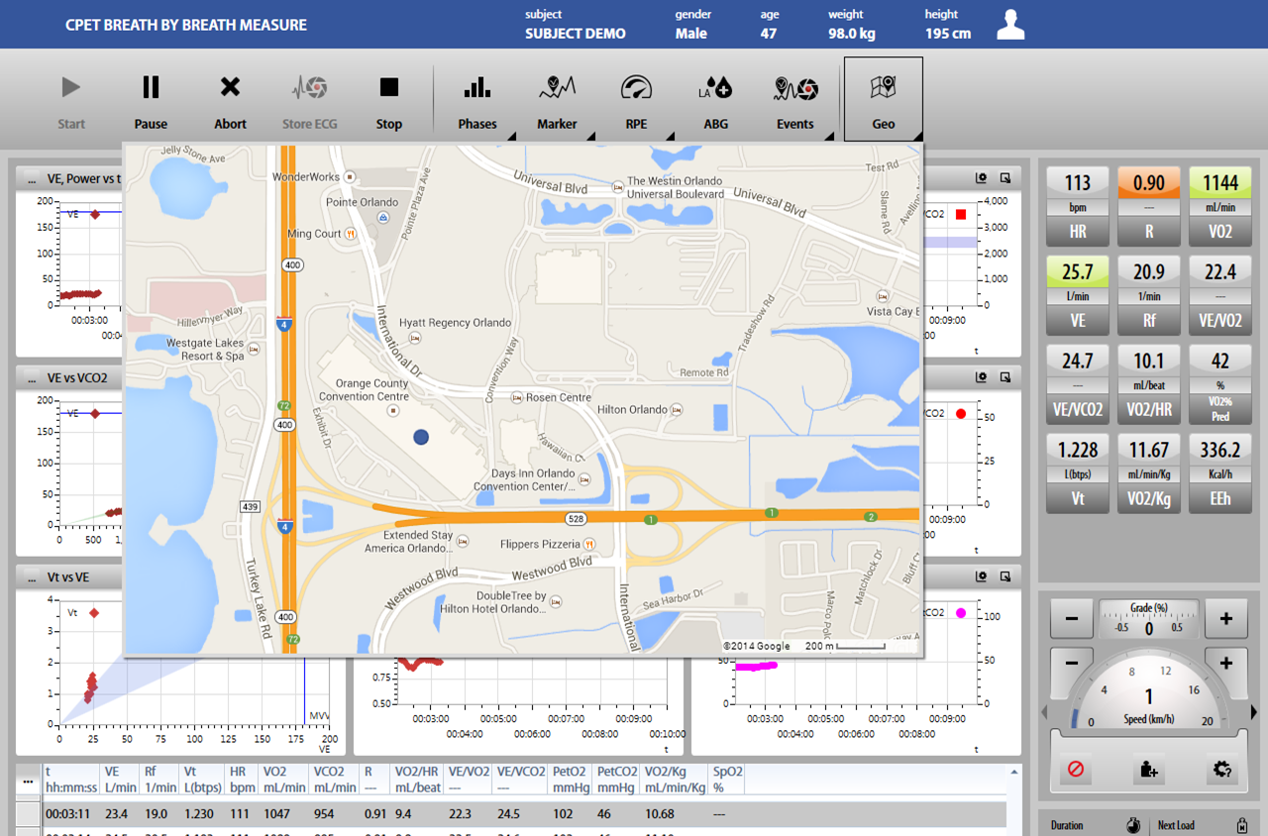This screenshot has width=1268, height=836.
Task: Open the subject profile avatar icon
Action: [x=1010, y=24]
